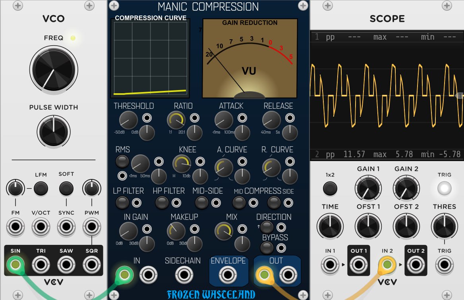Toggle the BYPASS button
464x300 pixels.
click(x=267, y=248)
